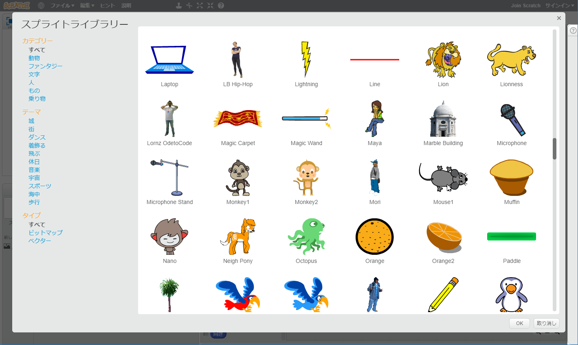Filter by 動物 category
This screenshot has height=345, width=578.
(34, 58)
